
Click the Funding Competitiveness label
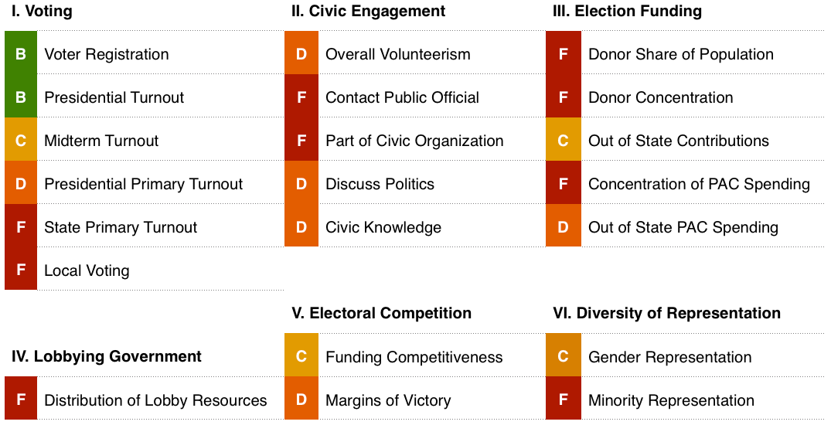414,357
